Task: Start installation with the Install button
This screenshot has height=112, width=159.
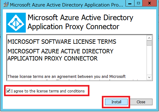Action: tap(116, 102)
